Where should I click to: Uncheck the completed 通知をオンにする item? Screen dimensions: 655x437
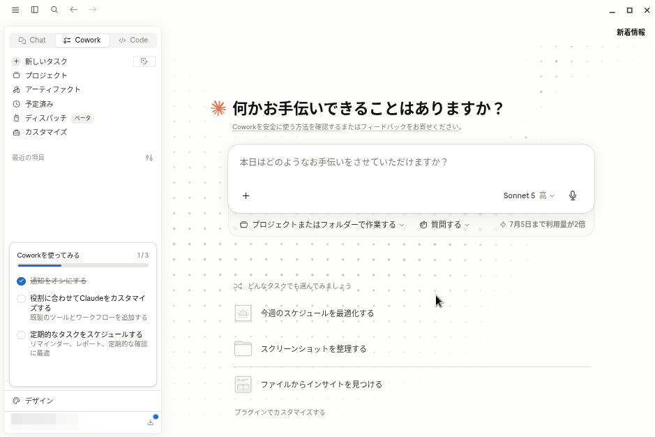(22, 281)
